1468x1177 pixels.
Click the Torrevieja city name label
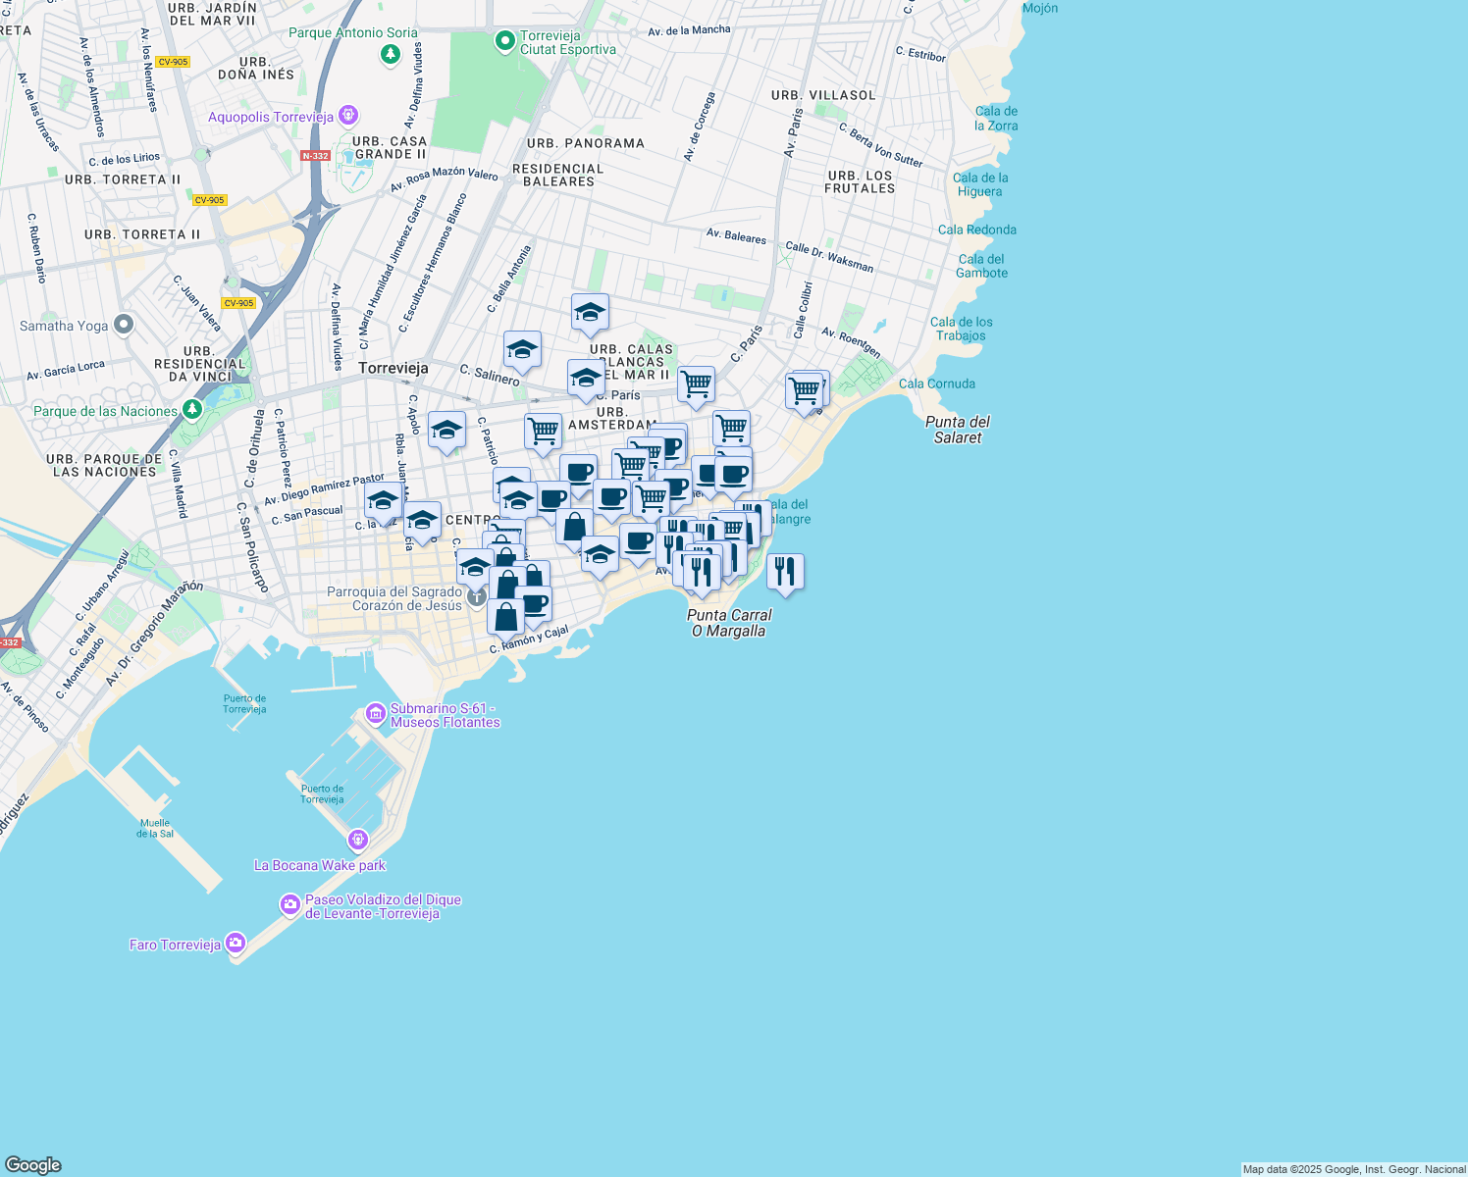[x=393, y=368]
